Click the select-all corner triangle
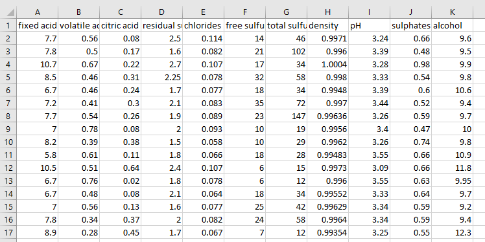Image resolution: width=485 pixels, height=242 pixels. (x=8, y=12)
